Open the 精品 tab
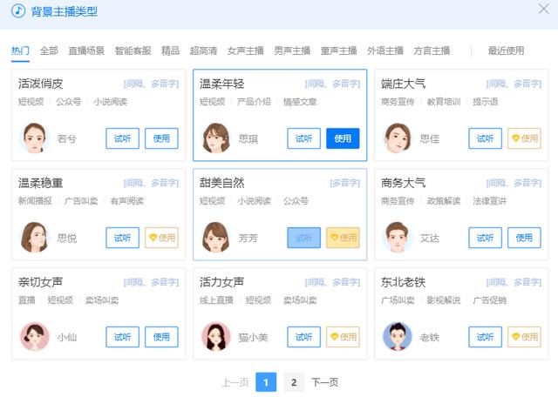The height and width of the screenshot is (397, 558). coord(170,50)
